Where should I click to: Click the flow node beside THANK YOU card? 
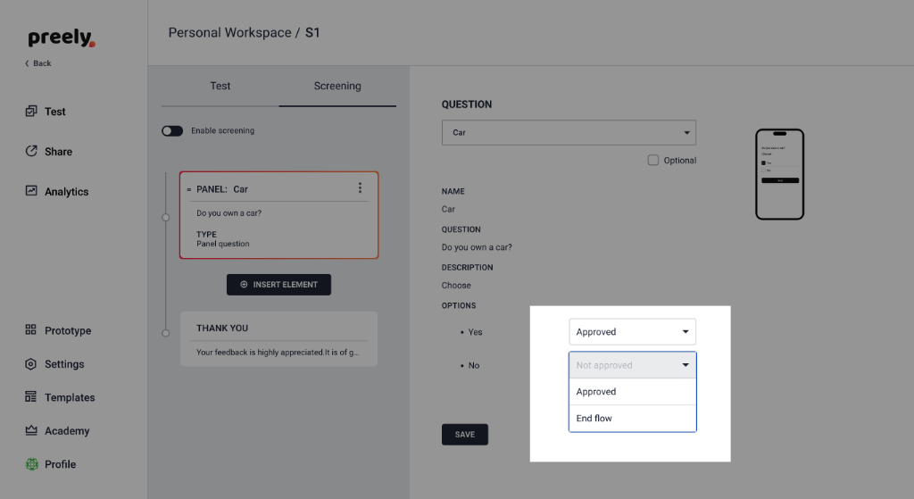pyautogui.click(x=165, y=333)
